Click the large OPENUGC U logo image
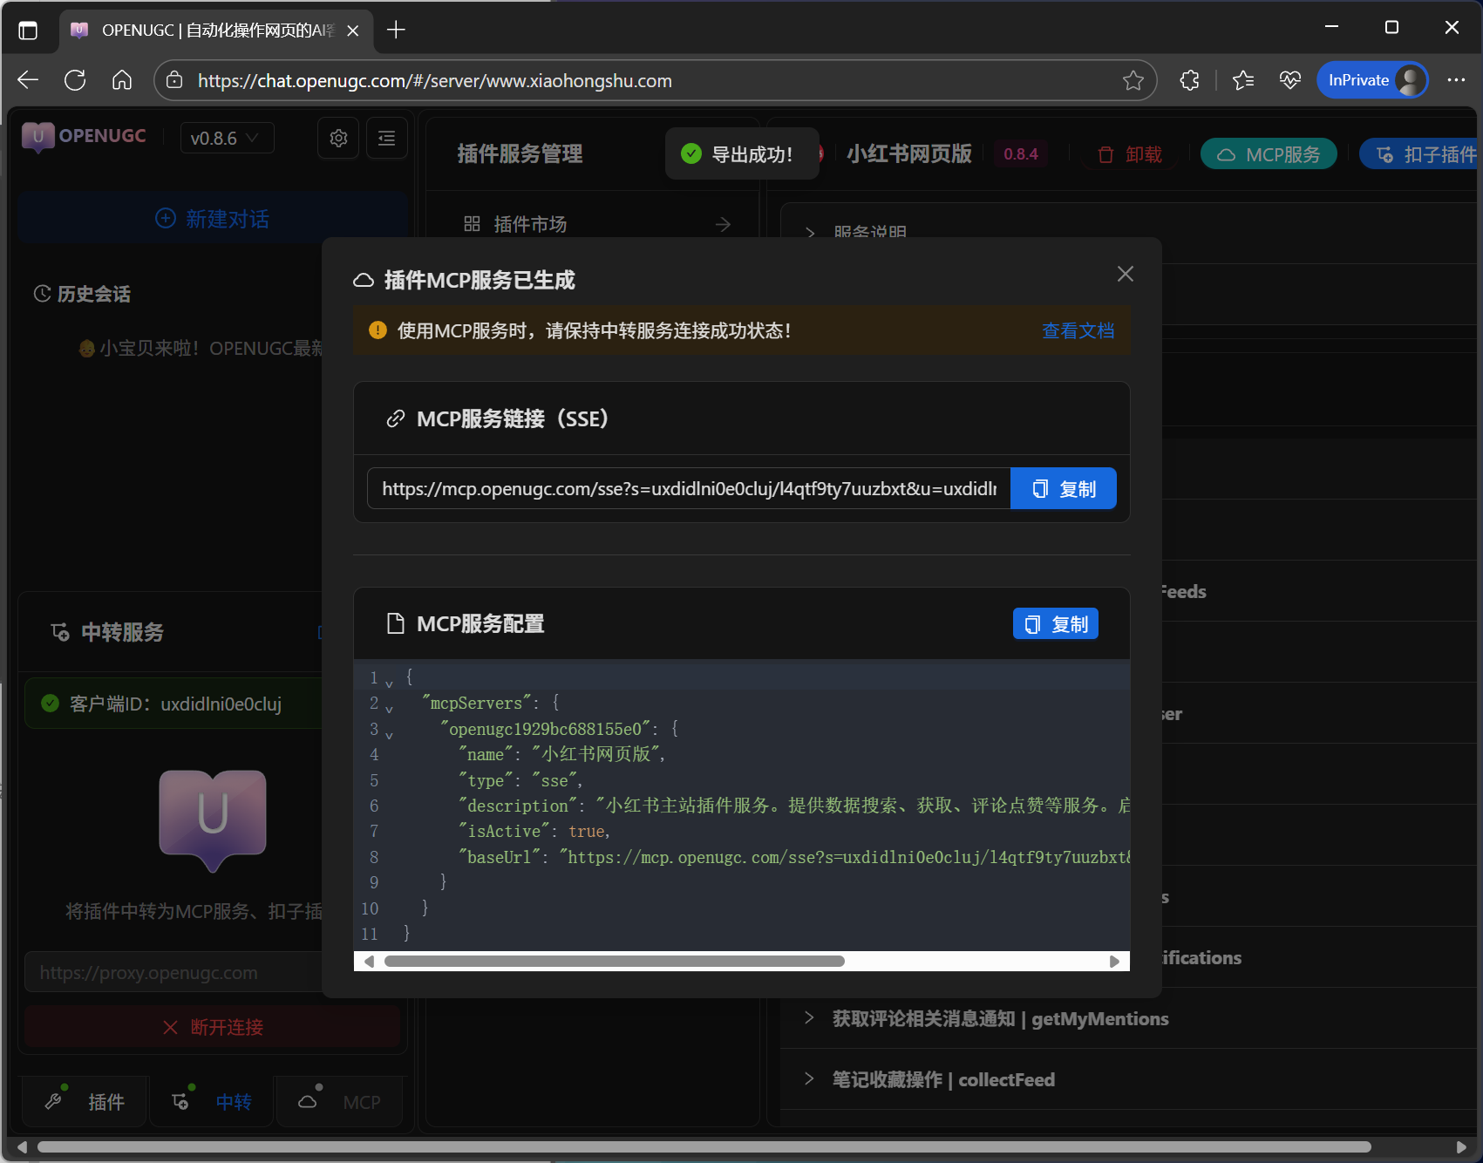This screenshot has height=1163, width=1483. [x=213, y=820]
